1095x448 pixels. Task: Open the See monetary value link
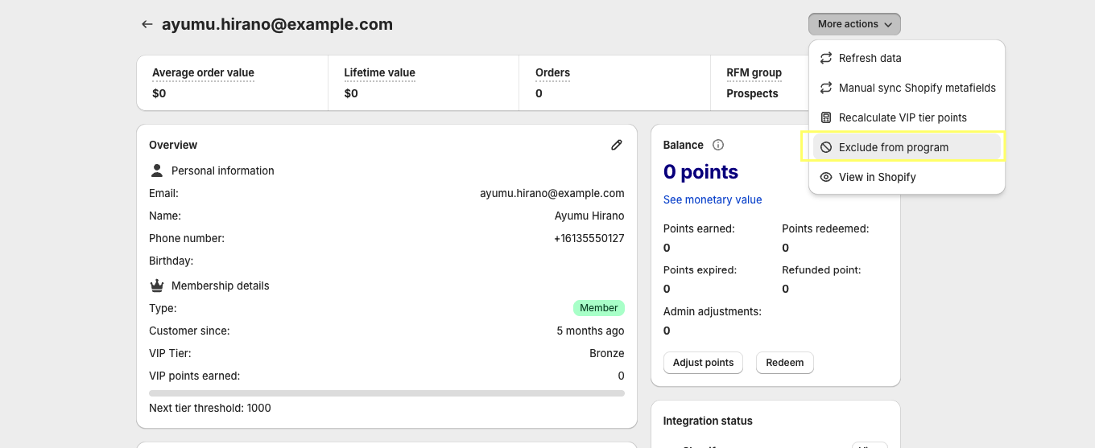[x=712, y=199]
